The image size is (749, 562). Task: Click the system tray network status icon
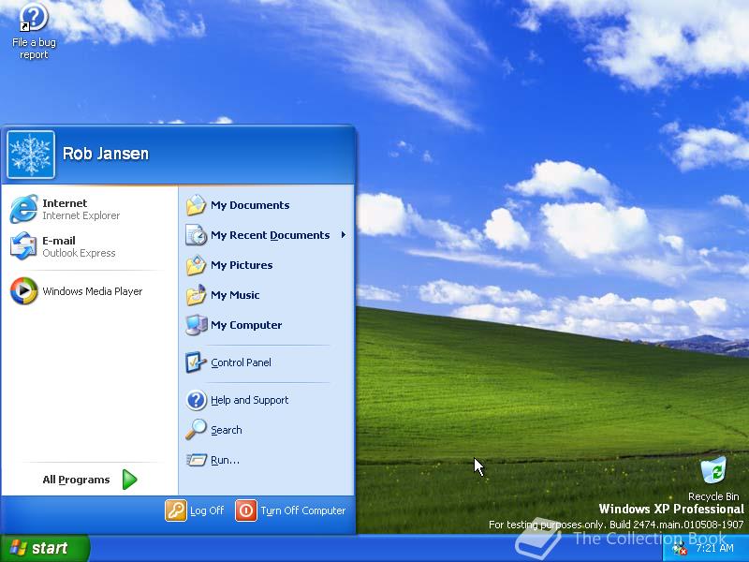(x=680, y=549)
